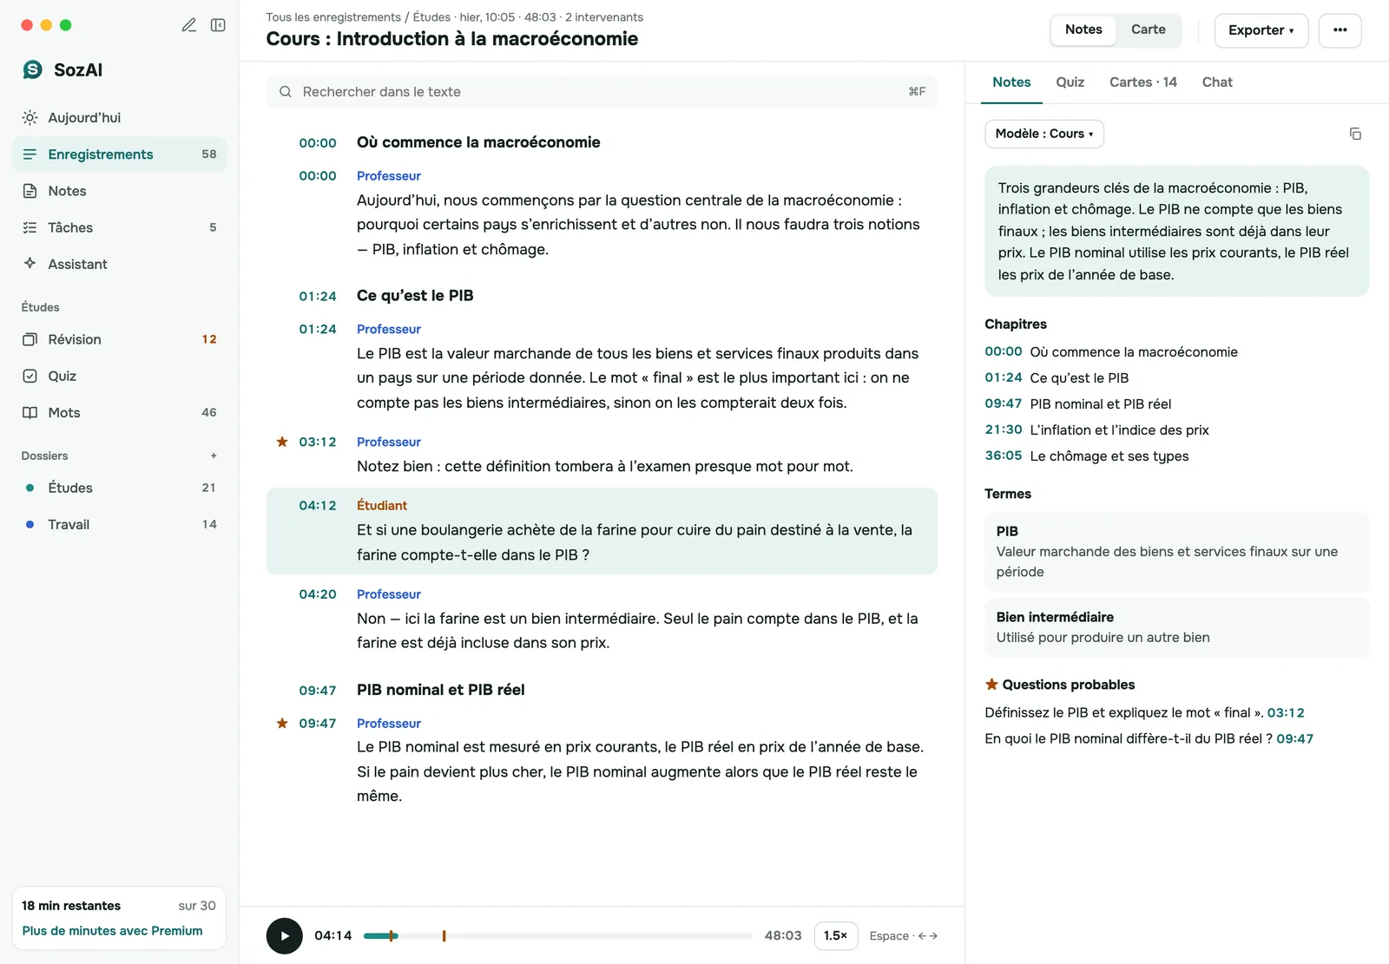This screenshot has height=964, width=1389.
Task: Click Plus de minutes avec Premium
Action: 112,931
